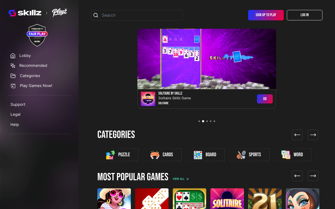Select the Board category label
The image size is (335, 209).
click(x=211, y=155)
